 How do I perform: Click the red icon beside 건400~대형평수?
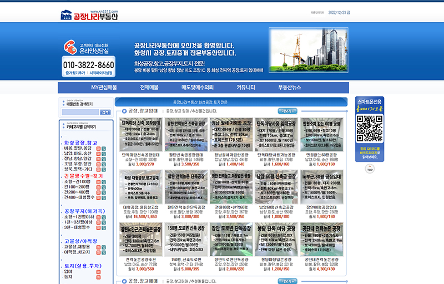98,197
